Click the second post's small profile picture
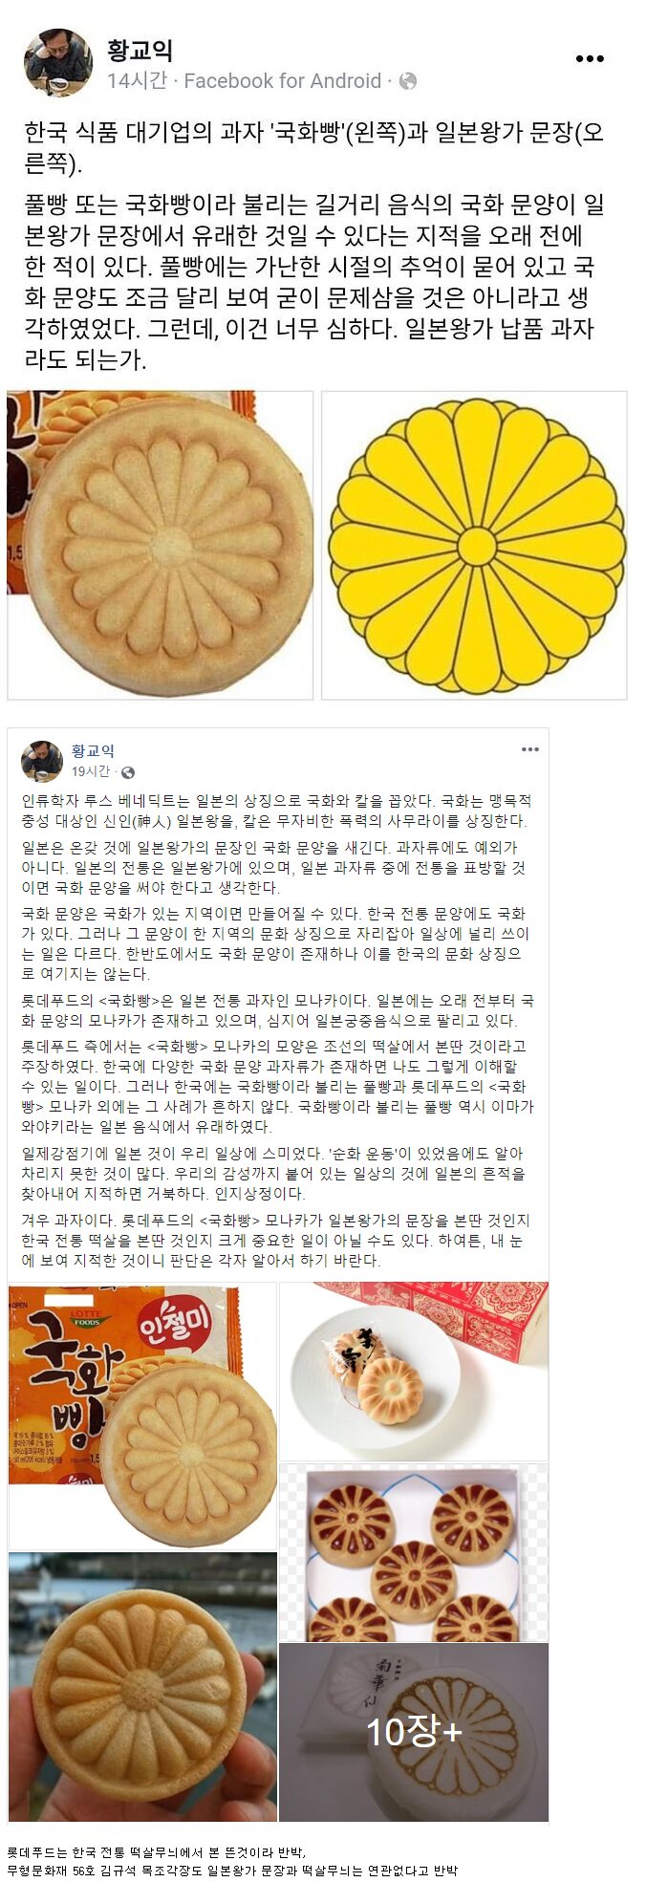This screenshot has width=668, height=1882. (x=42, y=760)
